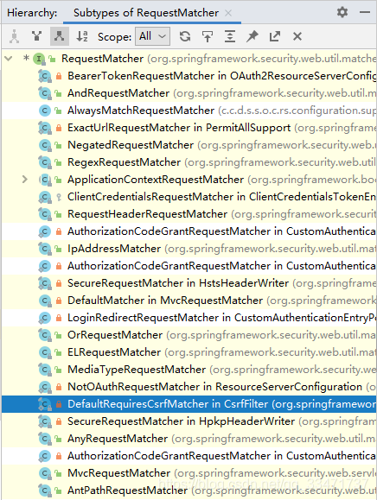Select ApplicationContextRequestMatcher row
The image size is (377, 500).
pyautogui.click(x=189, y=180)
